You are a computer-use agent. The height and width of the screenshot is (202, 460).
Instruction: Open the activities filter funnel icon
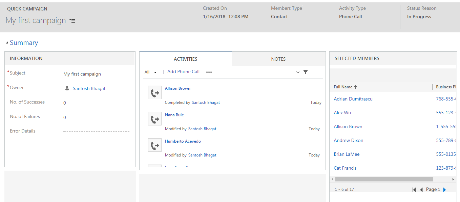pos(306,72)
